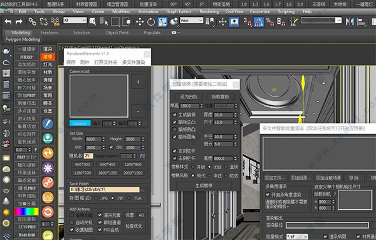Click the 渲染路径 output path field
This screenshot has width=376, height=240.
327,225
